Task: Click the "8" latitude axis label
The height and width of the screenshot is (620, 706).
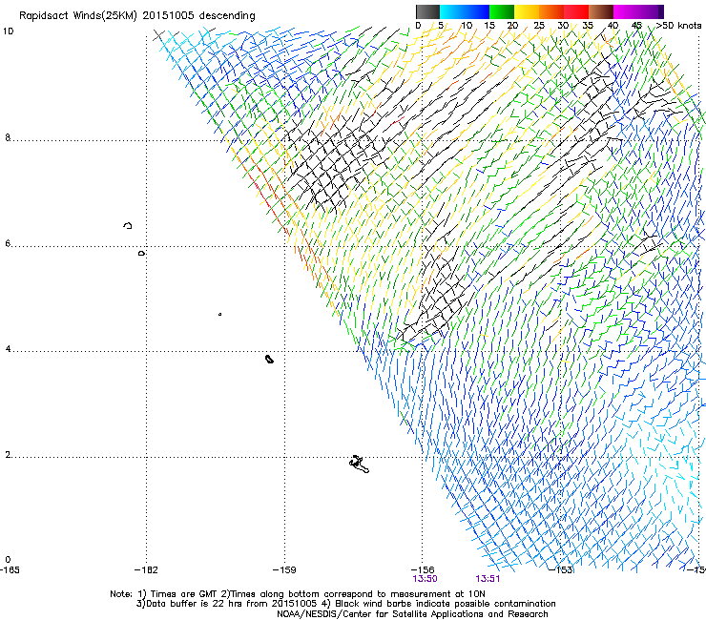Action: click(x=8, y=137)
